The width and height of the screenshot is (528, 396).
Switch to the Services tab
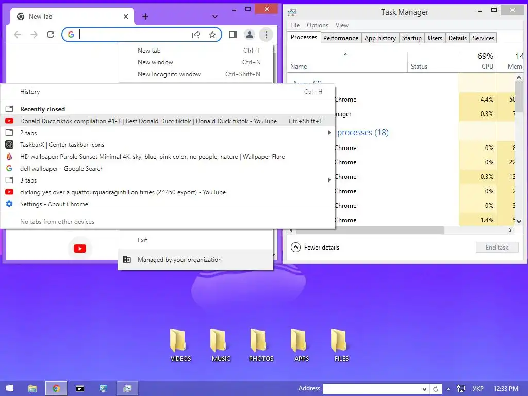pos(483,38)
